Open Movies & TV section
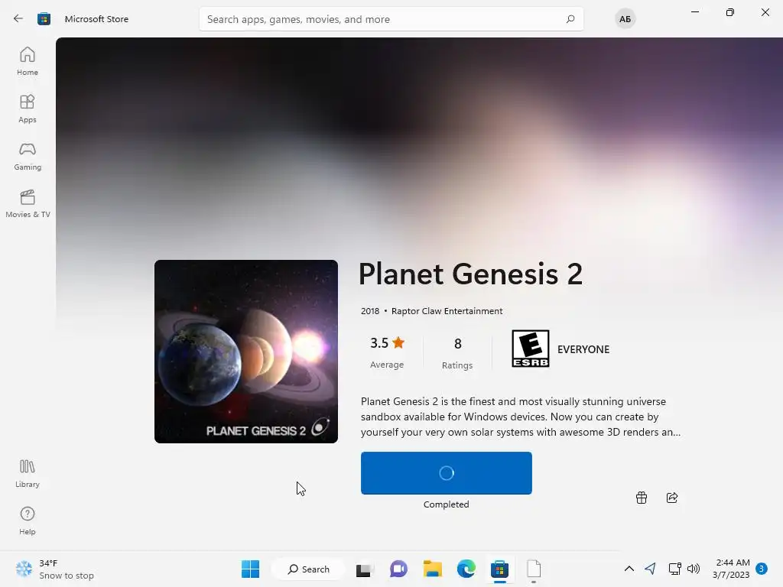Screen dimensions: 783x587 [28, 203]
